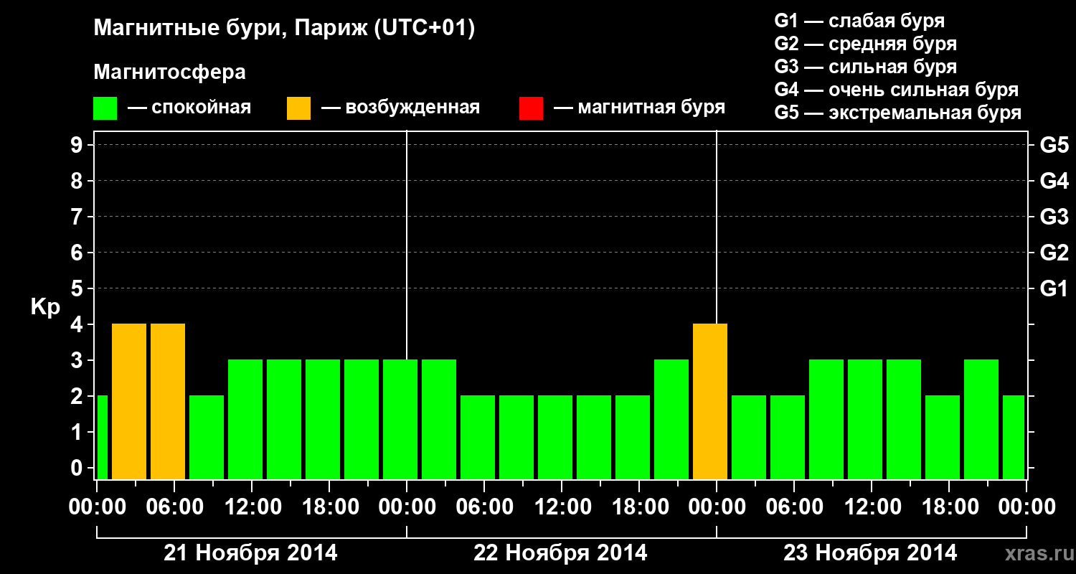Click the '— спокойная' legend label
Viewport: 1076px width, 574px height.
click(189, 108)
